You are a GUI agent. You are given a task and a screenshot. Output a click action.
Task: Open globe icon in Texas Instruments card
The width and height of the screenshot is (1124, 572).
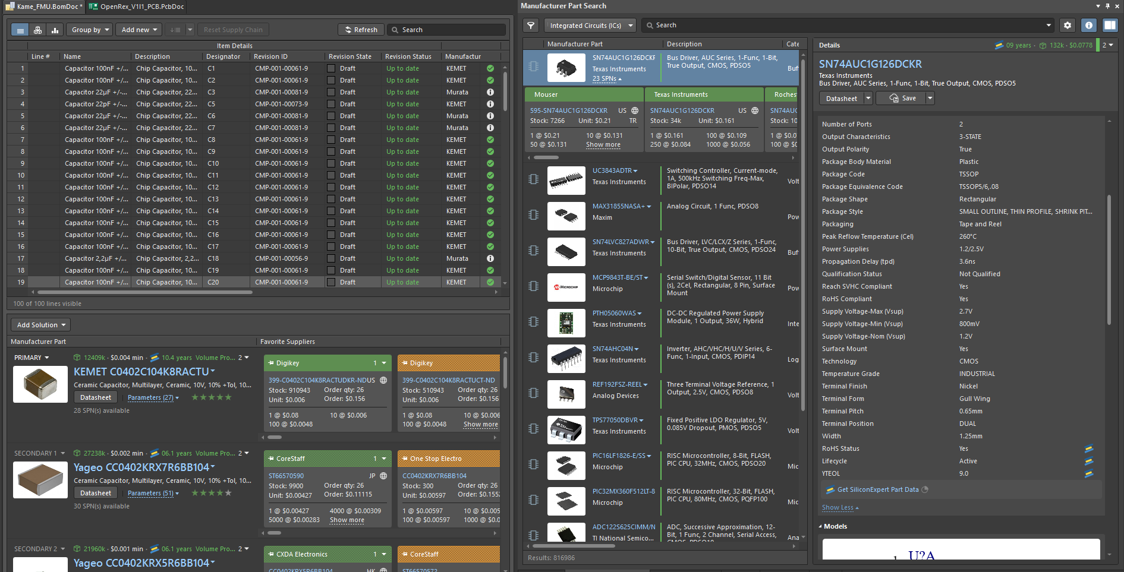click(x=755, y=110)
